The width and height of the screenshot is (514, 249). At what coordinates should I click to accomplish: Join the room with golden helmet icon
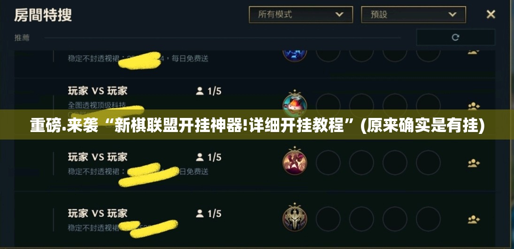pos(473,219)
